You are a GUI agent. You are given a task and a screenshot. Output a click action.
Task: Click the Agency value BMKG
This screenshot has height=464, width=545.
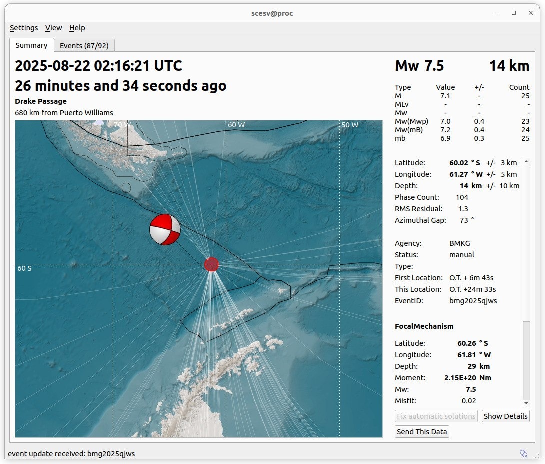pyautogui.click(x=460, y=243)
